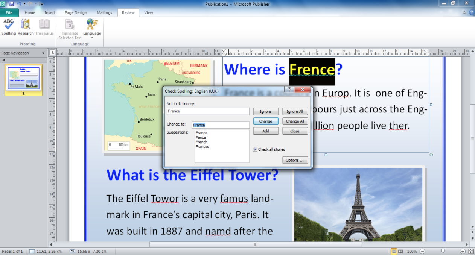The width and height of the screenshot is (475, 255).
Task: Minimize the ribbon with the caret icon
Action: [x=464, y=12]
